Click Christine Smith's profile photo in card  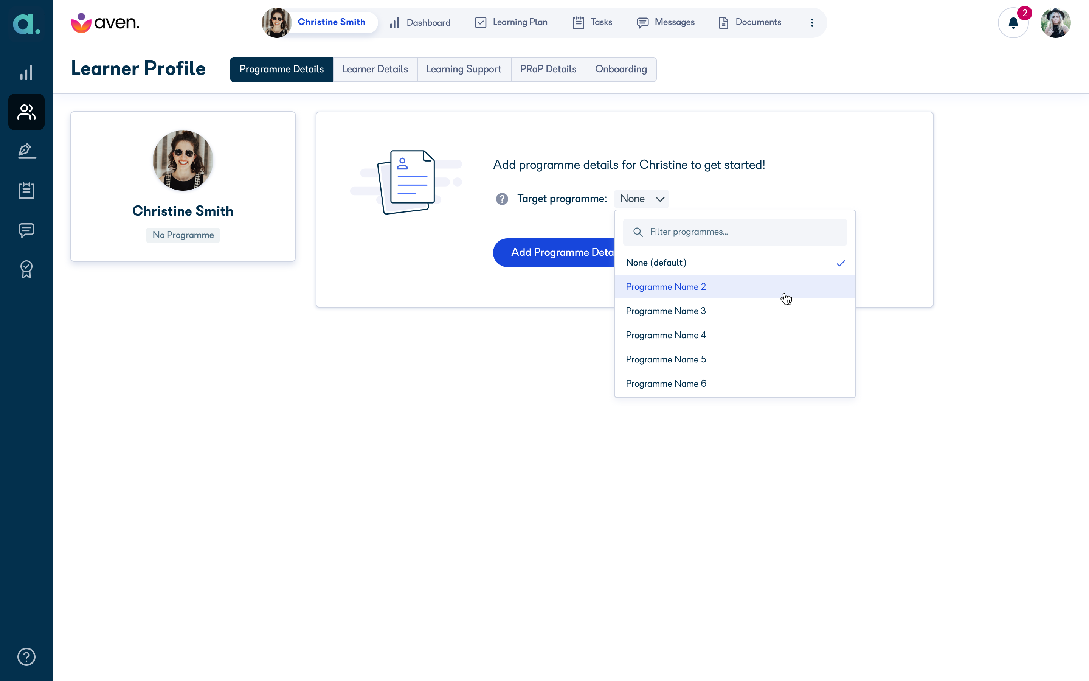click(x=183, y=160)
